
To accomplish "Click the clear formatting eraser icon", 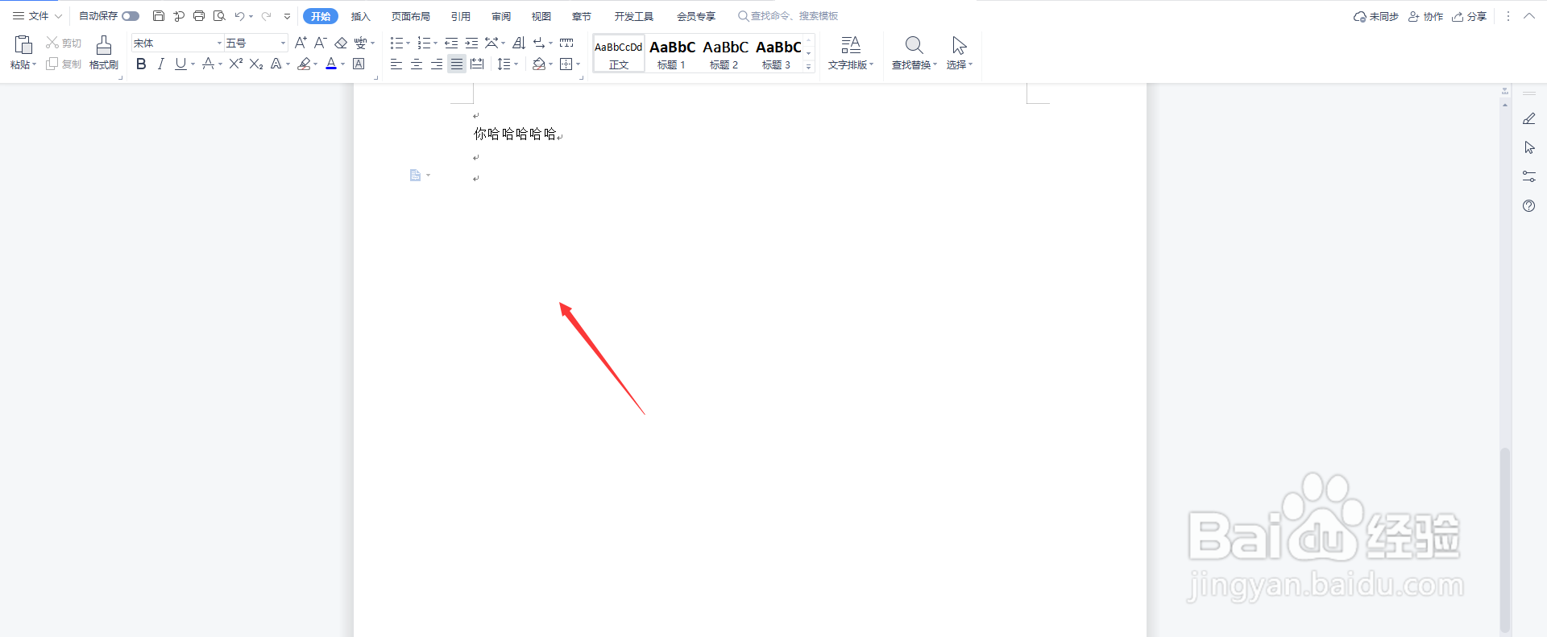I will click(x=341, y=43).
